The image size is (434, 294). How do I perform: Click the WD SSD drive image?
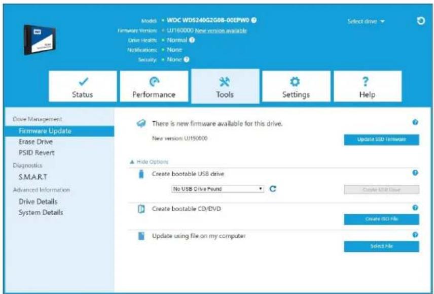click(x=40, y=40)
